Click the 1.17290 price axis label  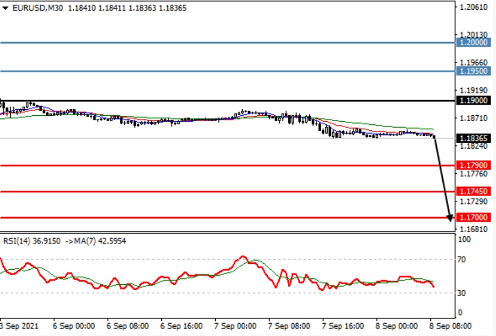pos(473,201)
